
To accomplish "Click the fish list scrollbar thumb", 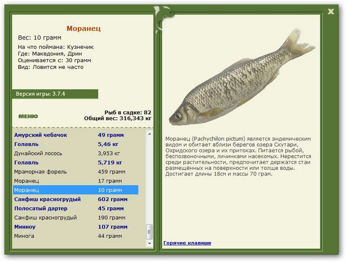I will (x=150, y=232).
